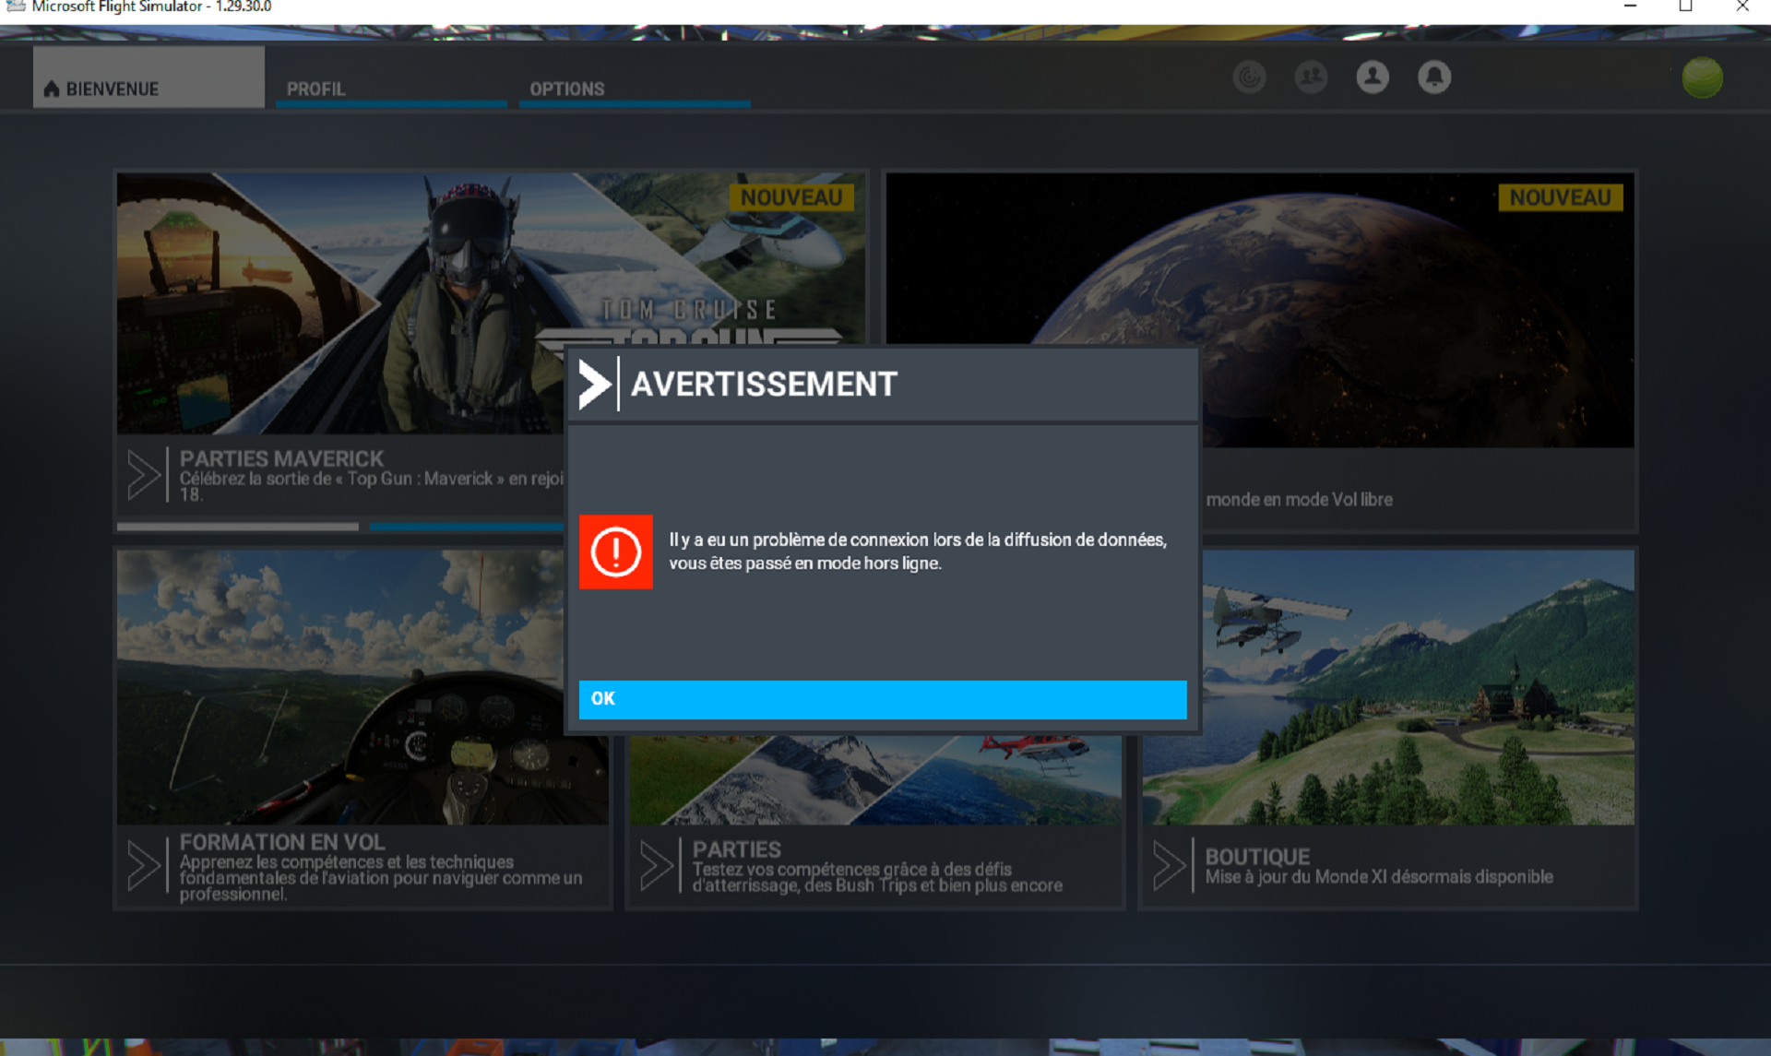Screen dimensions: 1771x1056
Task: Click the chevron beside PARTIES MAVERICK
Action: click(x=143, y=475)
